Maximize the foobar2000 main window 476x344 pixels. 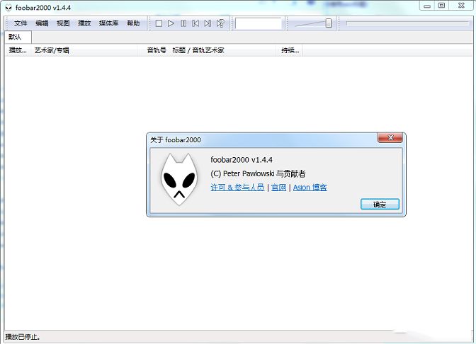click(x=442, y=6)
